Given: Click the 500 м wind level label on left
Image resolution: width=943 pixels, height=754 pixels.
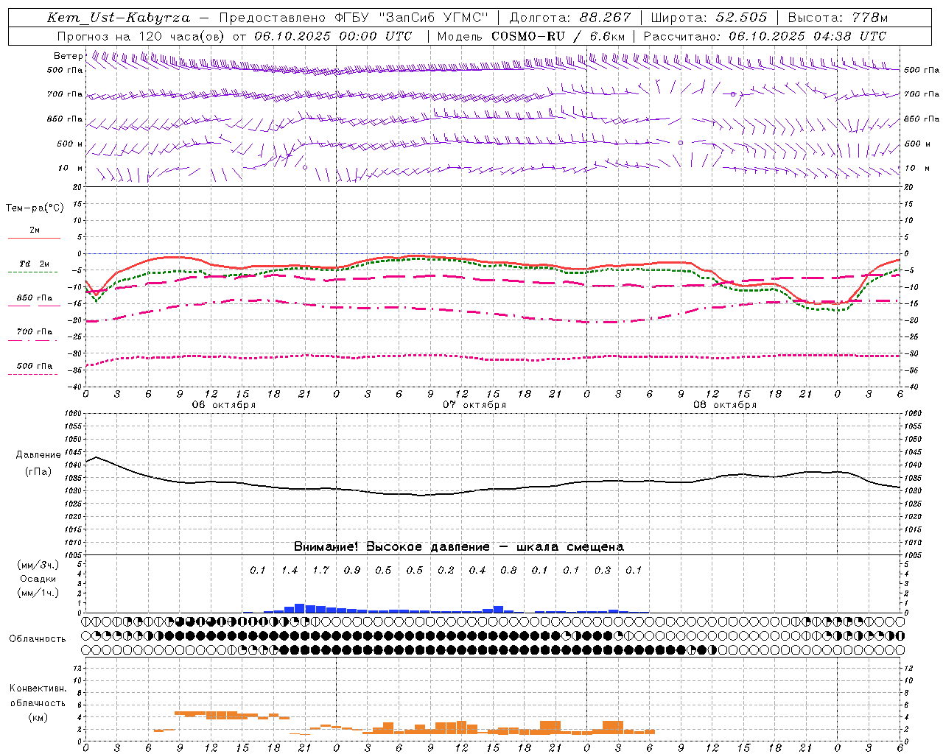Looking at the screenshot, I should pyautogui.click(x=70, y=144).
